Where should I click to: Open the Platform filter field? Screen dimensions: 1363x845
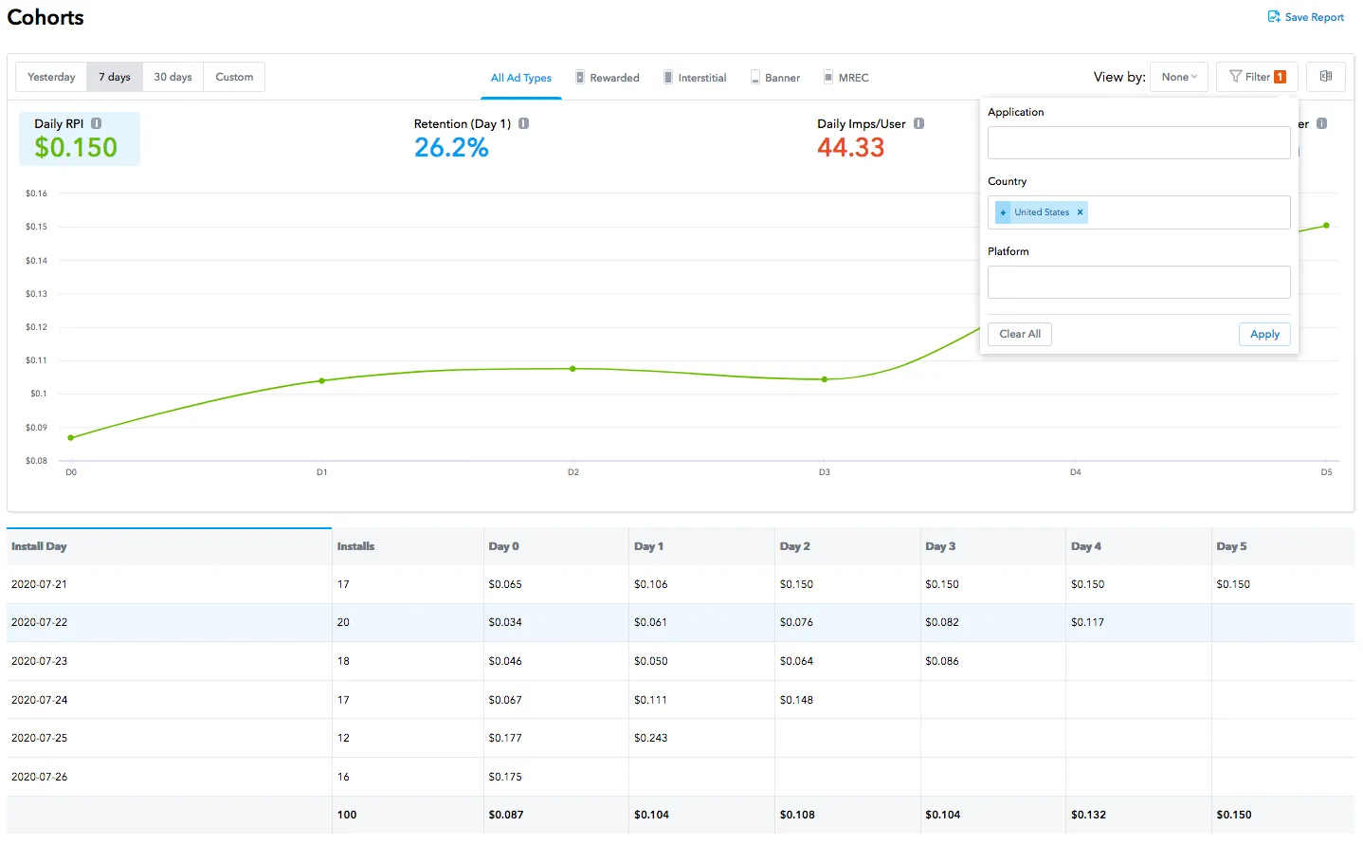coord(1137,282)
